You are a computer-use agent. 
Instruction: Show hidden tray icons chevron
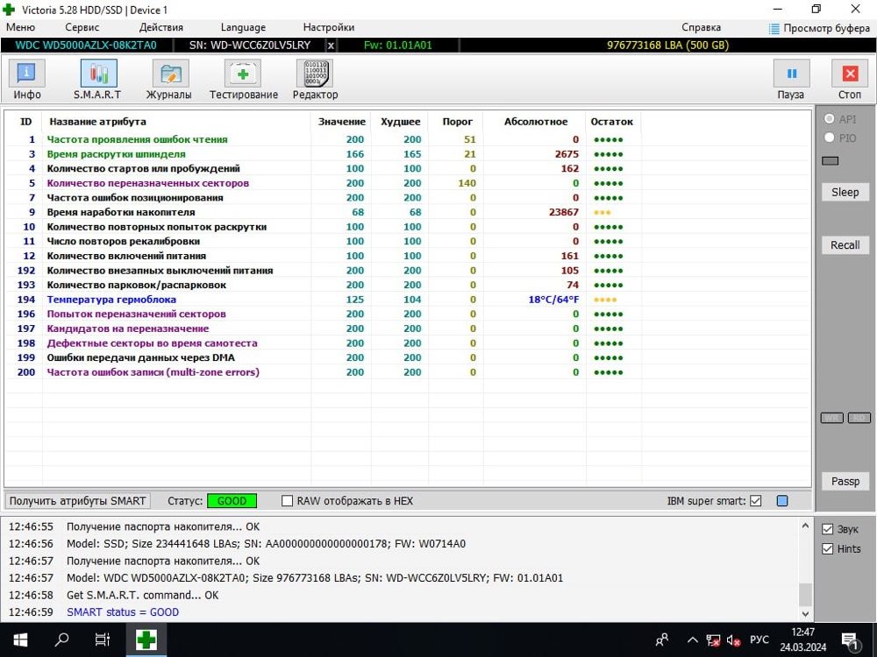[x=693, y=640]
